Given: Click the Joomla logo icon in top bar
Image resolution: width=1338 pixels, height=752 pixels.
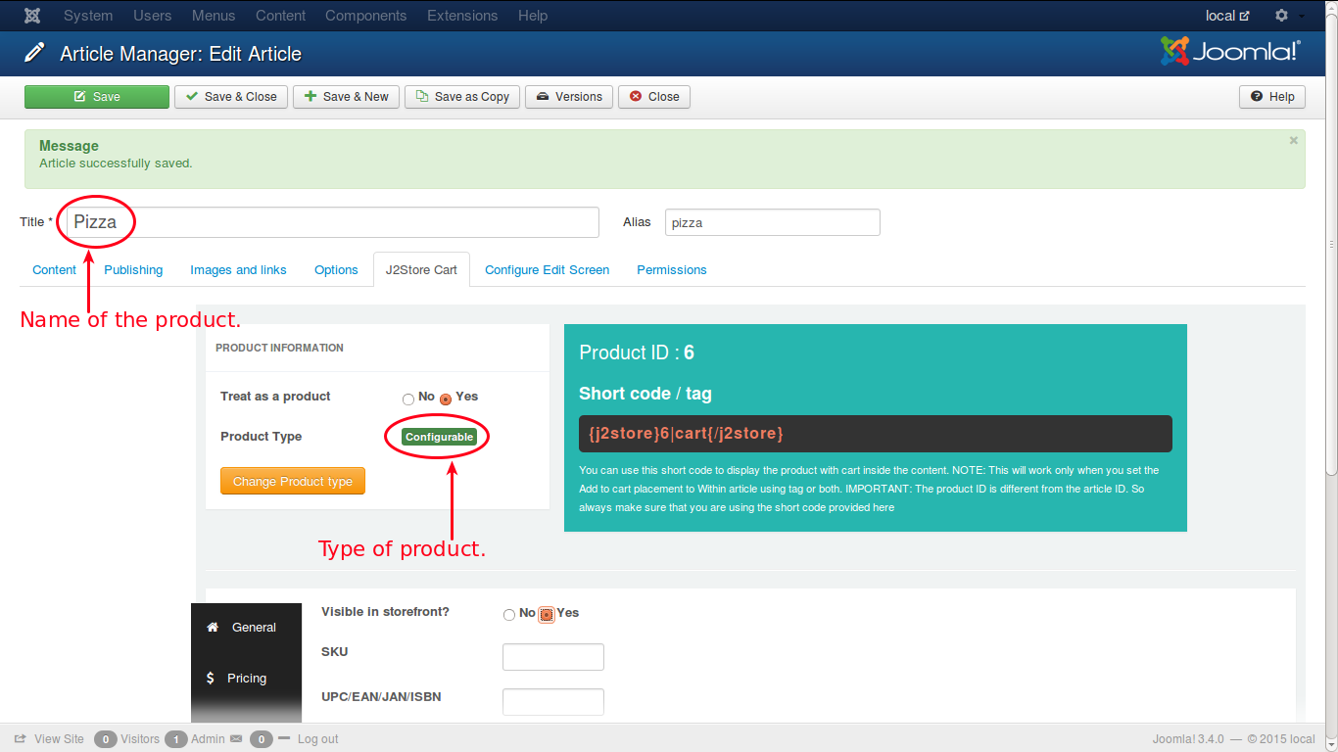Looking at the screenshot, I should click(x=32, y=16).
